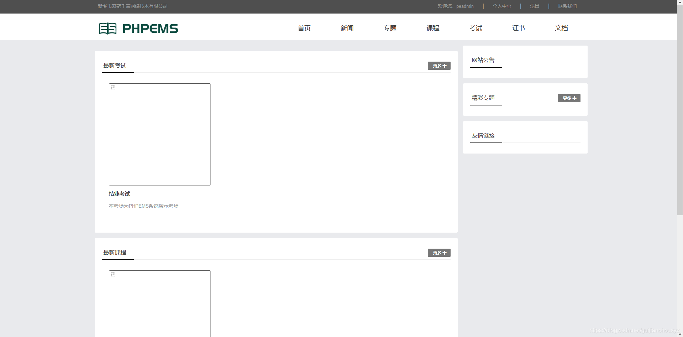Go to the 专题 navigation item
Viewport: 683px width, 337px height.
390,28
